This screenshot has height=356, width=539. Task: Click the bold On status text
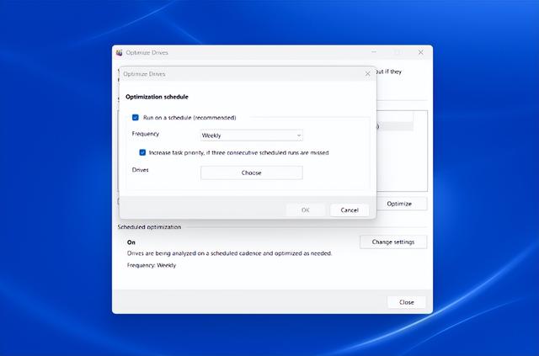131,242
